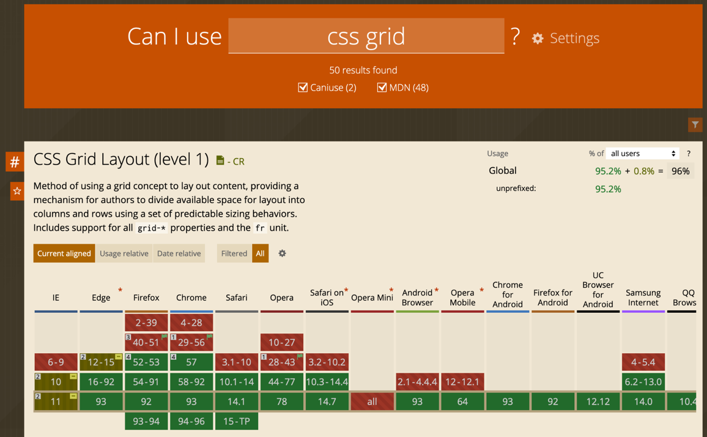The image size is (707, 437).
Task: Click the gear icon beside All button
Action: click(282, 253)
